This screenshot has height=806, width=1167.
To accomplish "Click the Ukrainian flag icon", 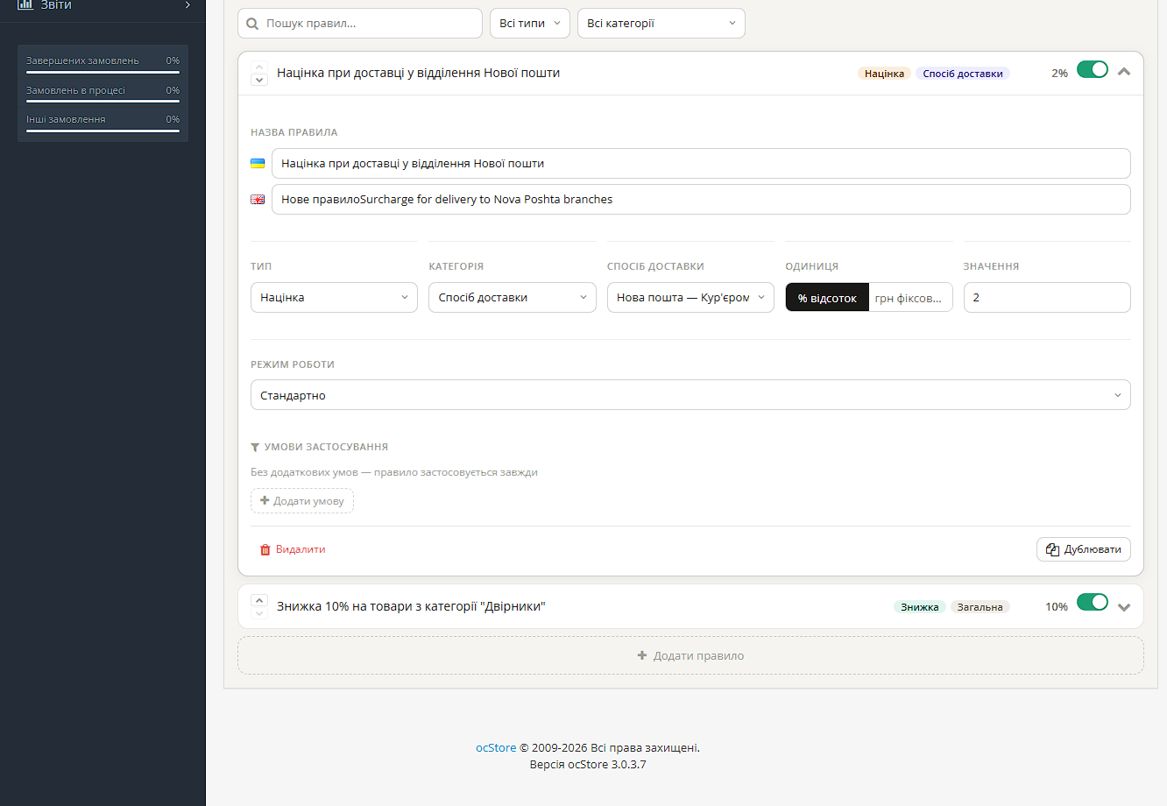I will coord(258,164).
